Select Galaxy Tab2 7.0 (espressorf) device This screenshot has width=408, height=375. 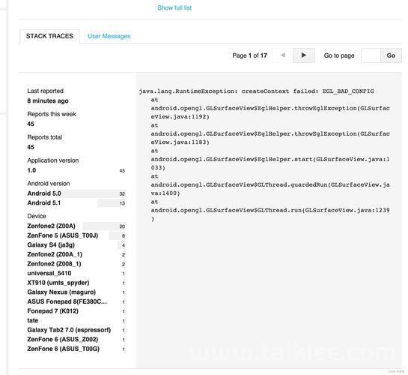click(76, 330)
